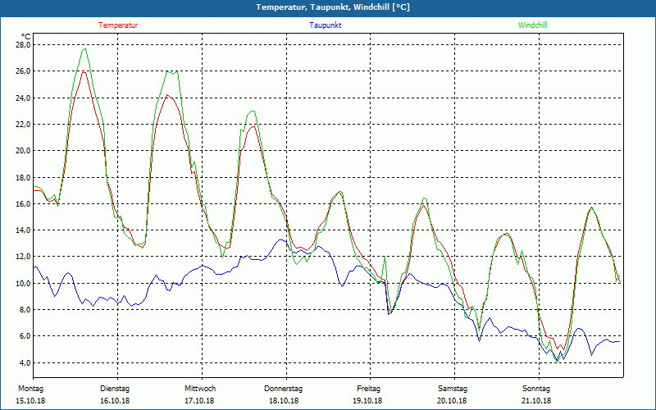Click the 10,0 y-axis value

tap(24, 283)
